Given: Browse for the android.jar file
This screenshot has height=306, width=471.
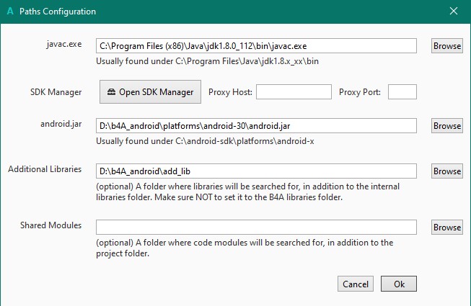Looking at the screenshot, I should coord(447,126).
